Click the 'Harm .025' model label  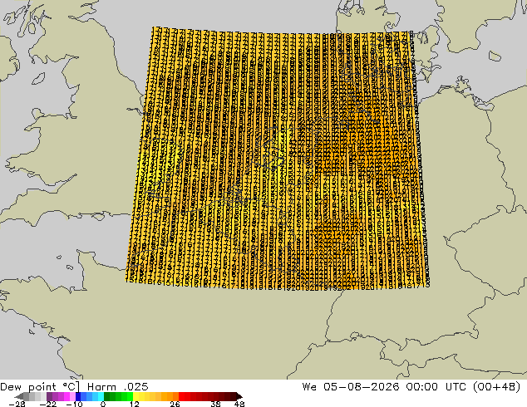(118, 387)
